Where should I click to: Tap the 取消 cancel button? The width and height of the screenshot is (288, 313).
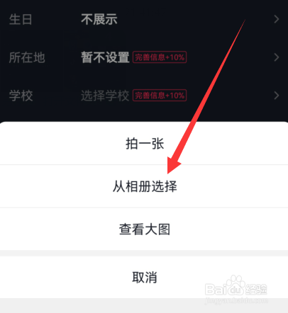pyautogui.click(x=144, y=277)
